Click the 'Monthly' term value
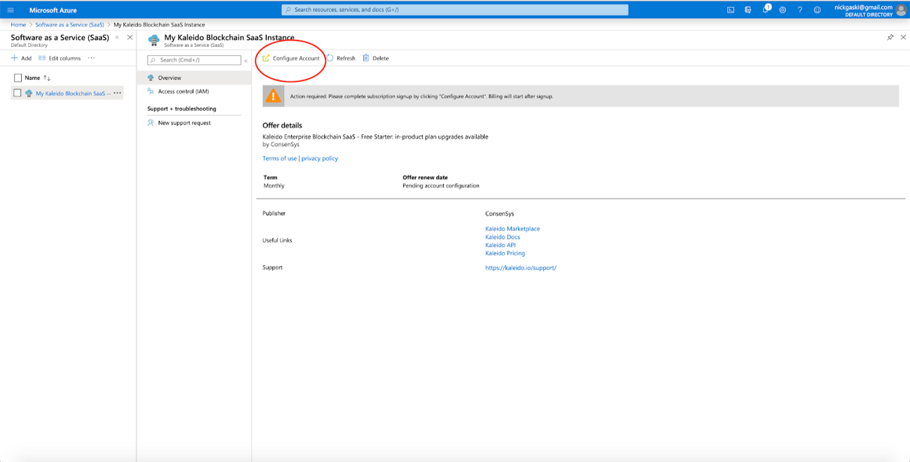 click(274, 185)
